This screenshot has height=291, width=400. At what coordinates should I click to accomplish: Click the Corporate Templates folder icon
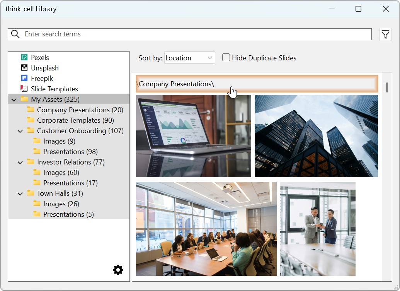31,120
